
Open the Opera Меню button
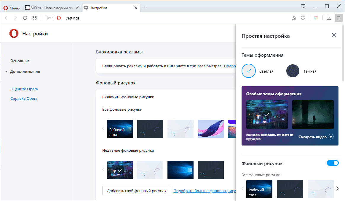click(12, 8)
